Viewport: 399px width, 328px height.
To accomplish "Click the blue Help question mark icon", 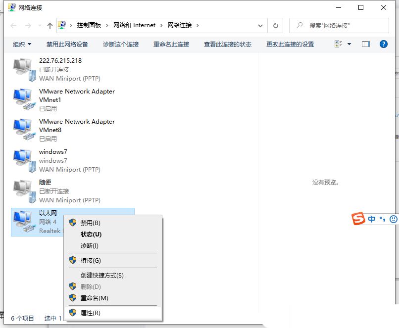I will pyautogui.click(x=384, y=44).
